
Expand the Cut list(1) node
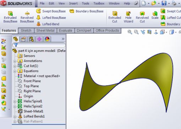(x=15, y=66)
